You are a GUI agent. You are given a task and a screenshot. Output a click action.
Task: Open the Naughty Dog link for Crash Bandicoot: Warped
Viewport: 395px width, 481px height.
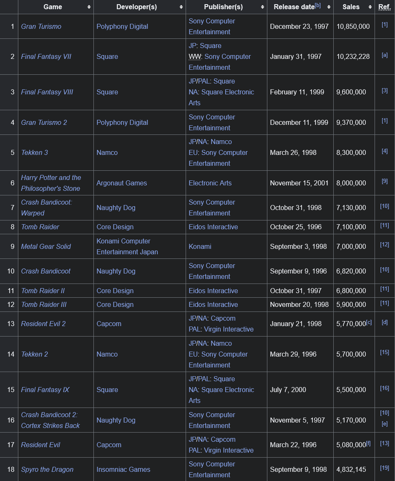coord(116,208)
